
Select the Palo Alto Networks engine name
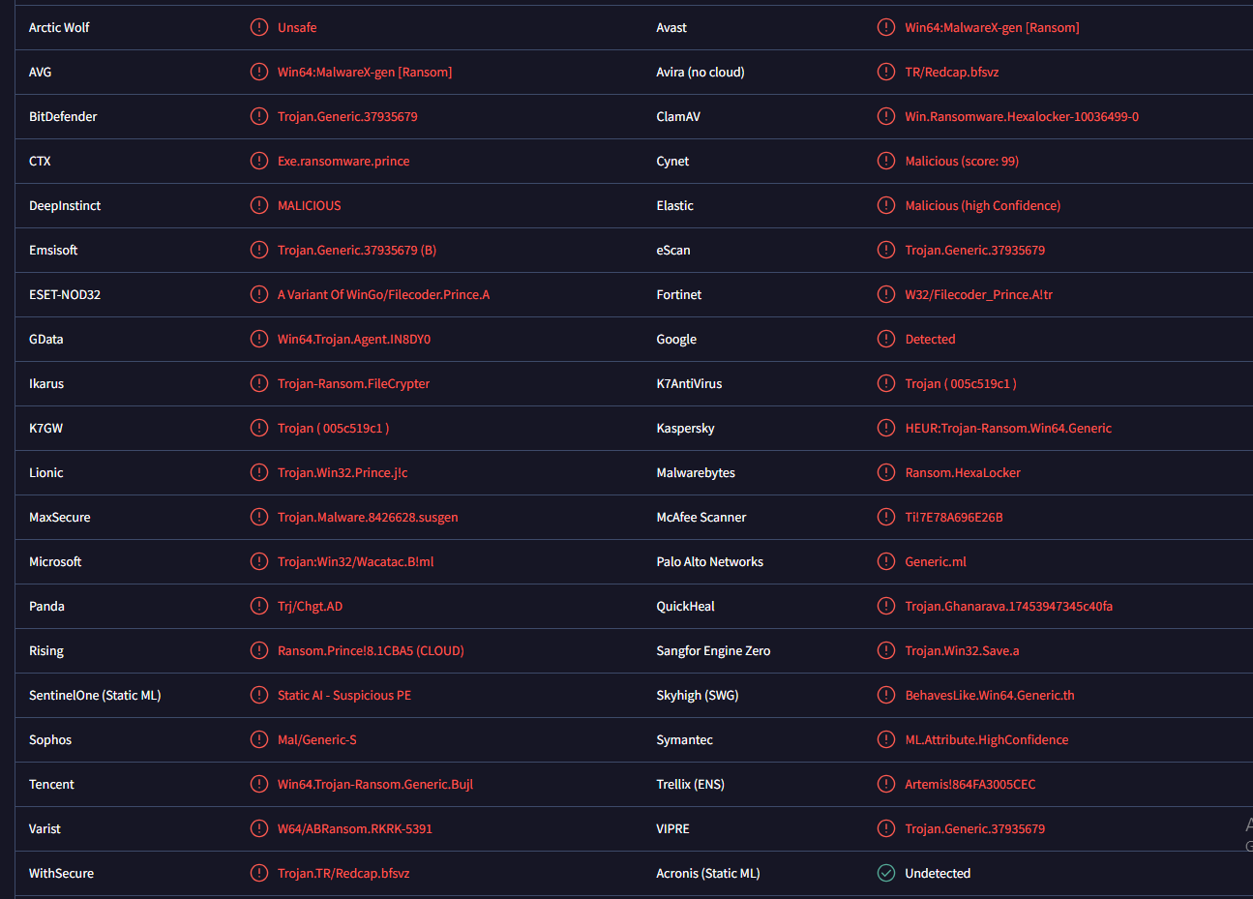point(709,561)
